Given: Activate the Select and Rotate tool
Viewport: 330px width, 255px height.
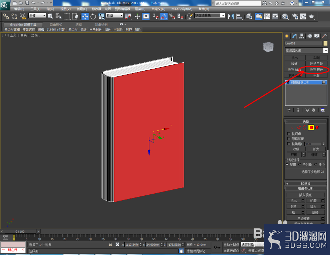Looking at the screenshot, I should coord(93,16).
